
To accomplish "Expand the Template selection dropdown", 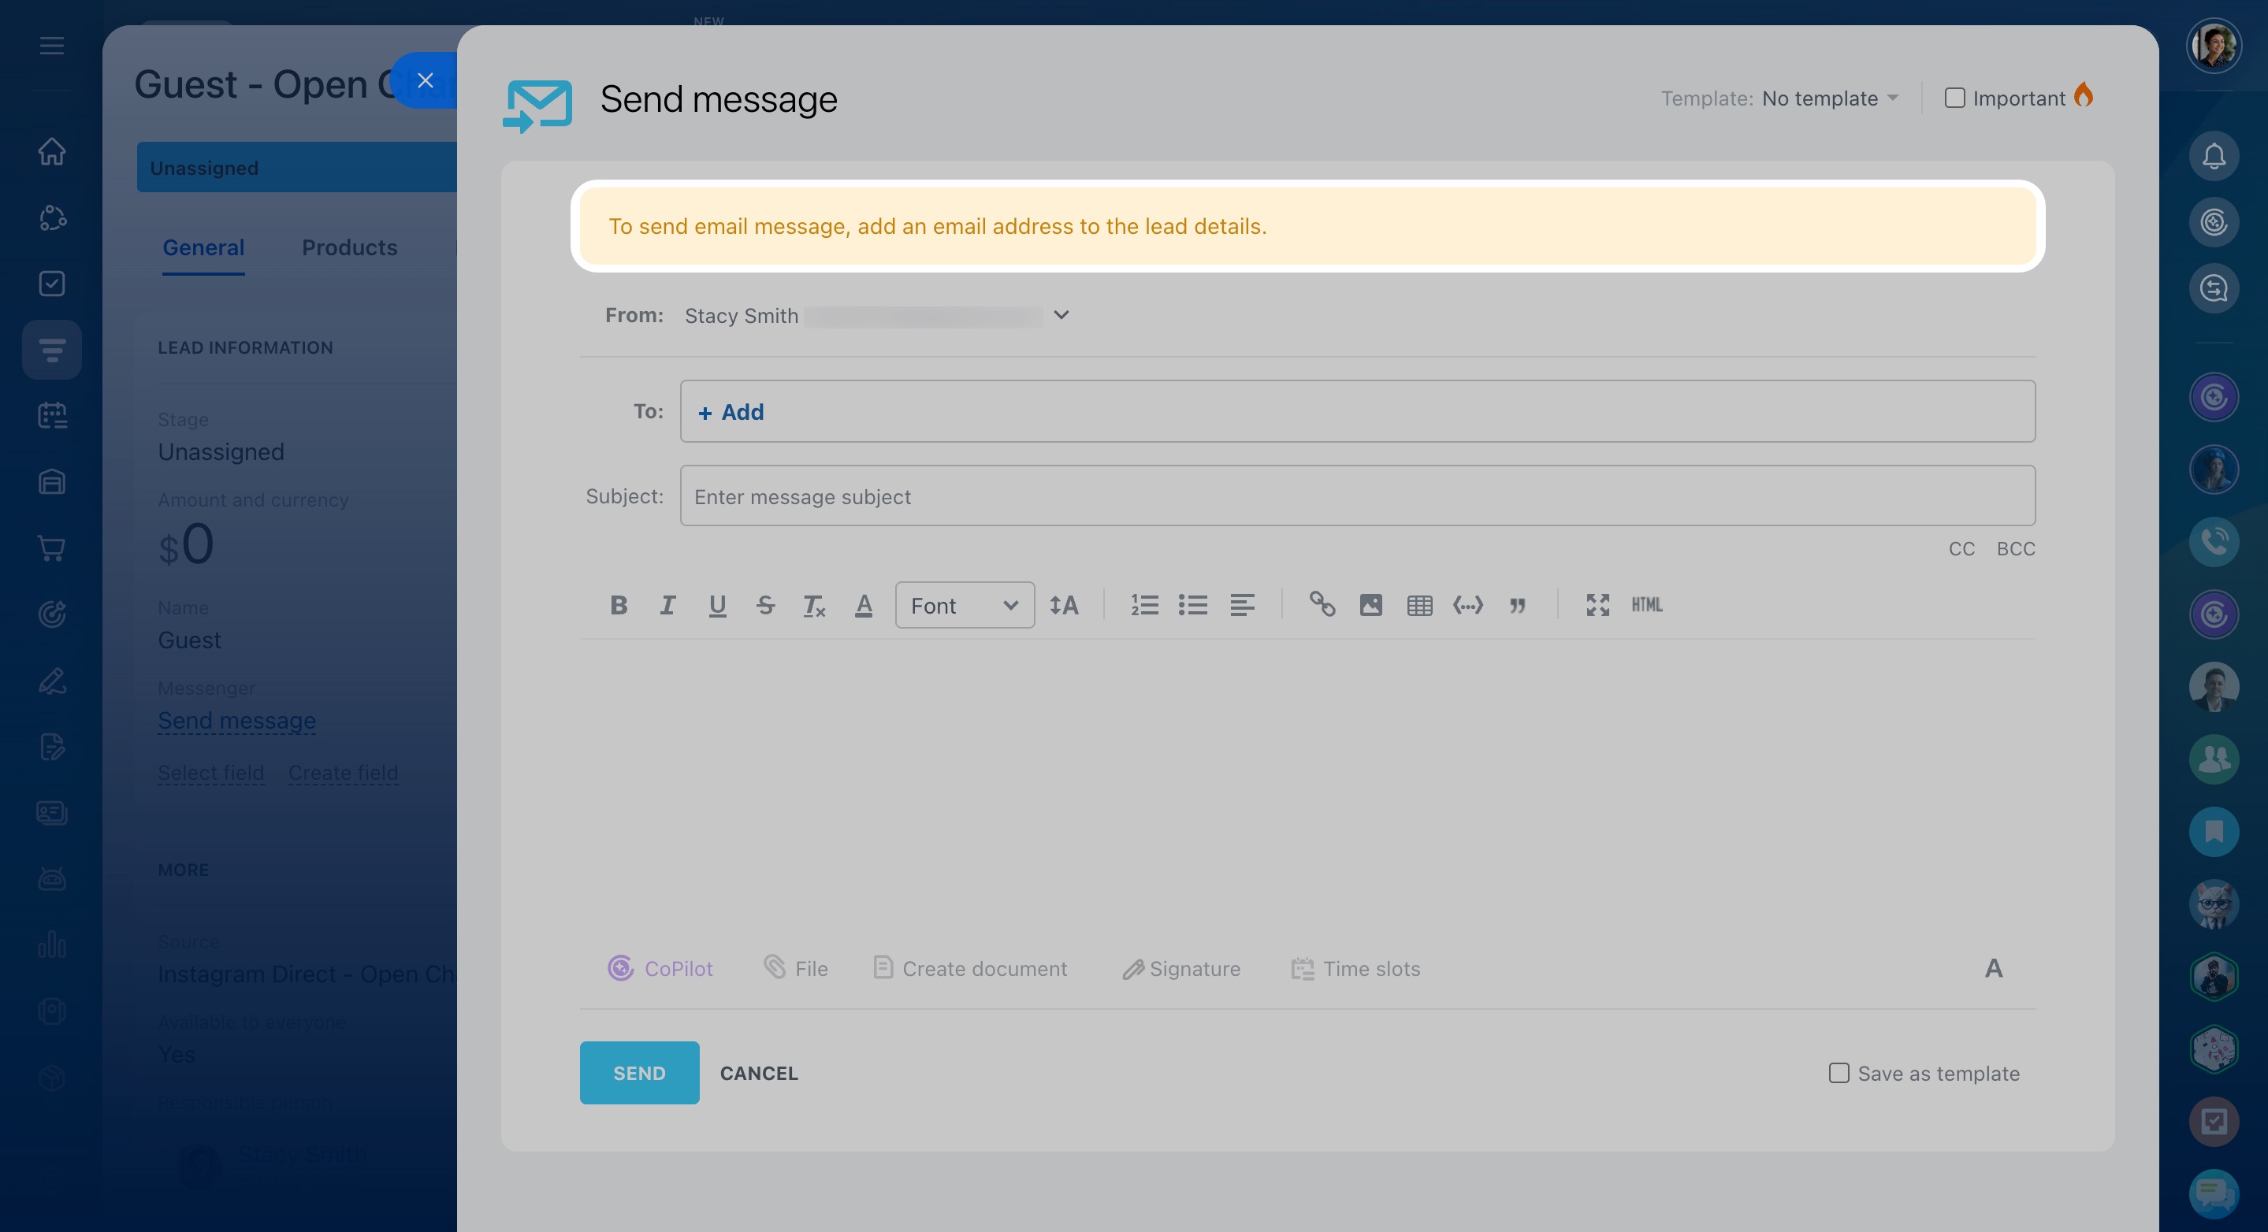I will click(1830, 98).
